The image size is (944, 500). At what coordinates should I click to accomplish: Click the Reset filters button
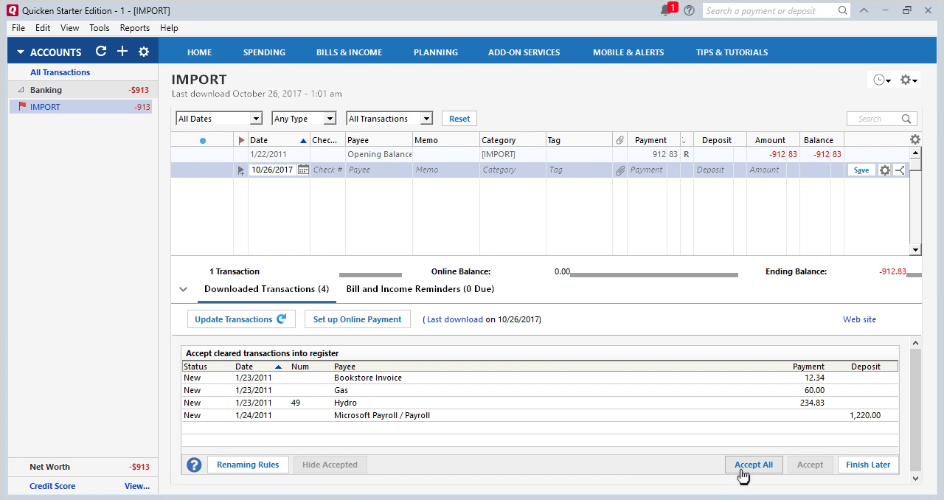pos(459,119)
